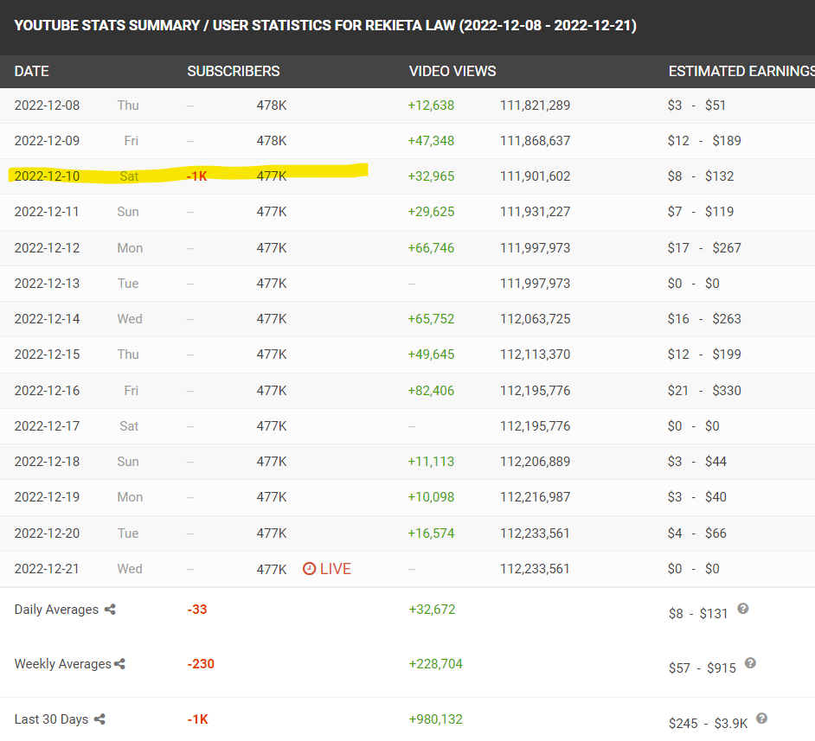Viewport: 815px width, 741px height.
Task: Click help icon beside $8 - $131 earnings
Action: pos(742,609)
